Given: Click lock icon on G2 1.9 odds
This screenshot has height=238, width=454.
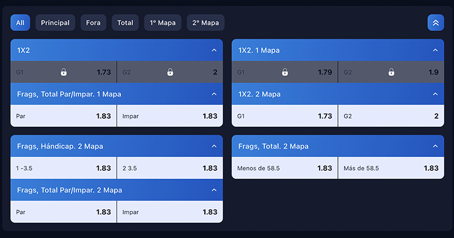Looking at the screenshot, I should pos(391,72).
